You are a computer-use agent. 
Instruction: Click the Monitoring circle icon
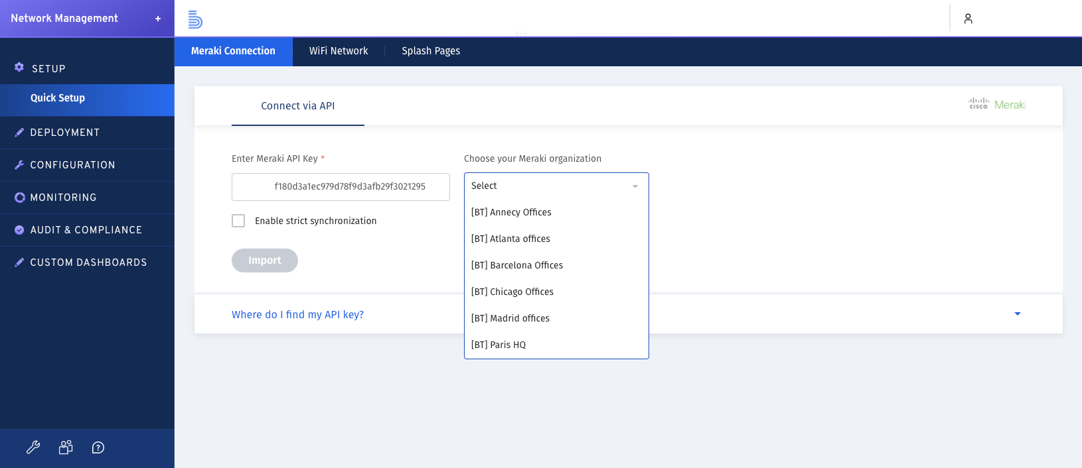pyautogui.click(x=19, y=198)
